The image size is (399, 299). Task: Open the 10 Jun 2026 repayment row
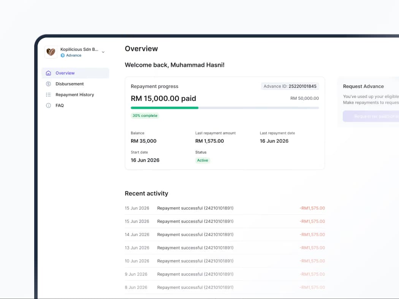(x=225, y=261)
